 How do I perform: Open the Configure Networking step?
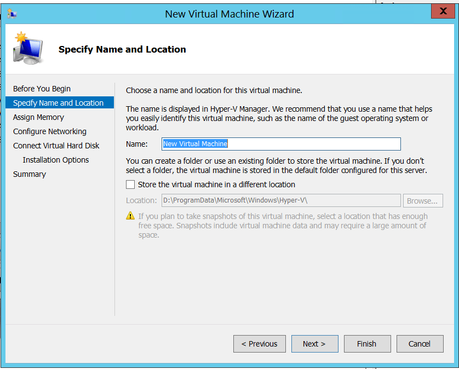point(50,131)
